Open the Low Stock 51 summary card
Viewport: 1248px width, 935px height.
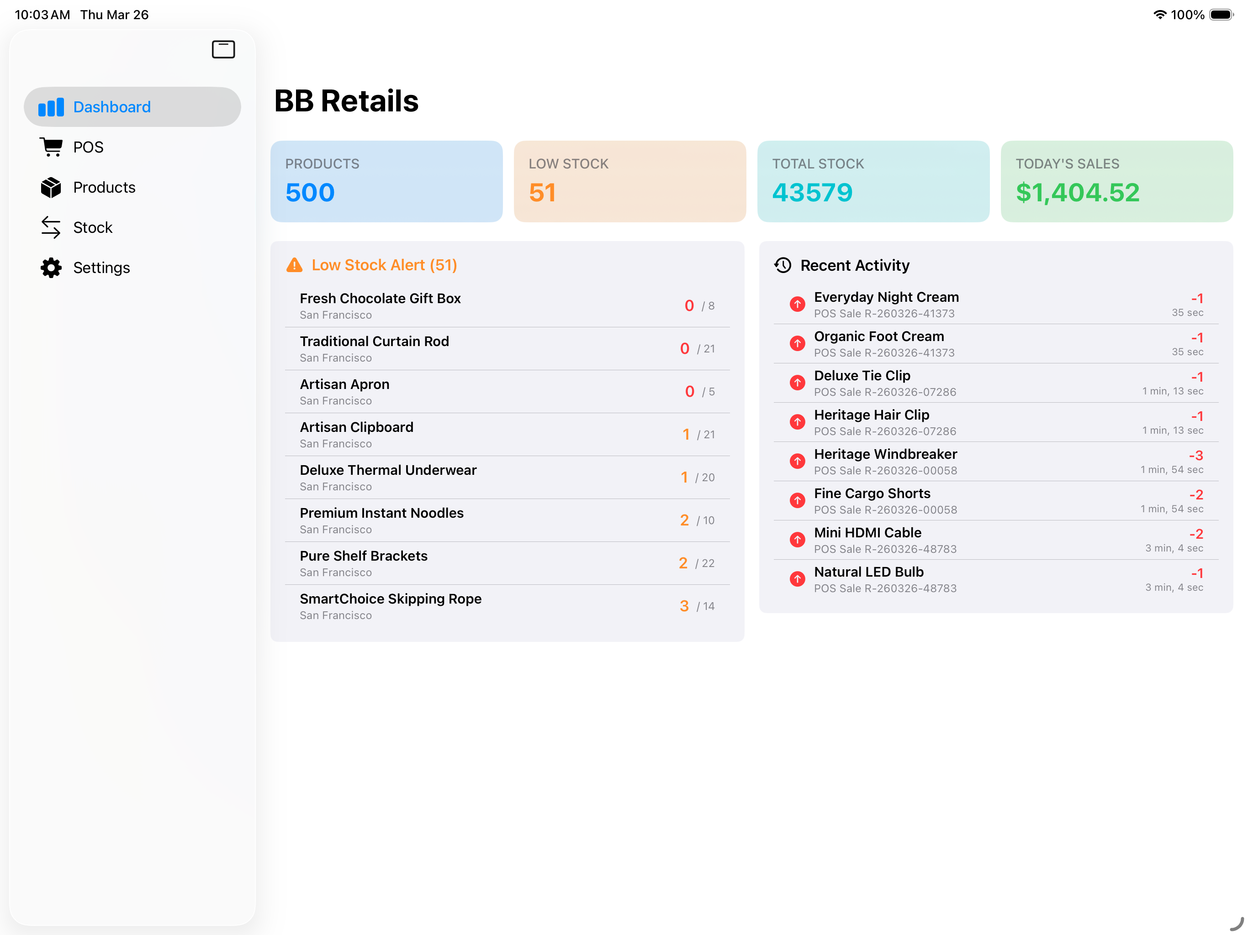click(629, 182)
